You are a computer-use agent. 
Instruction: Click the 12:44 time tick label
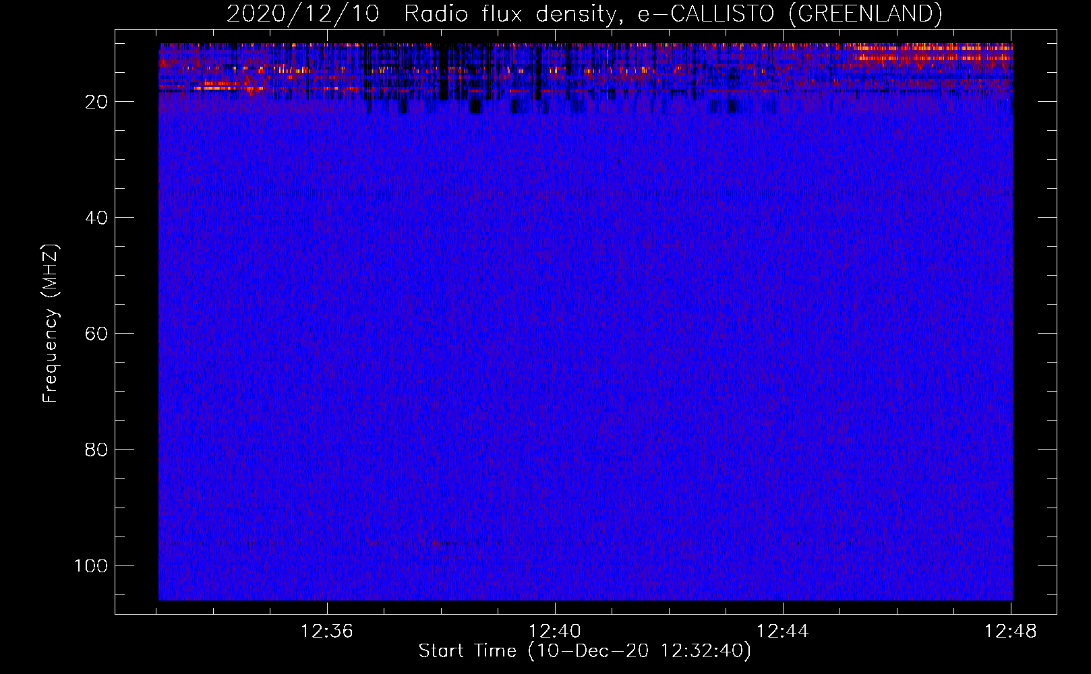[x=783, y=632]
